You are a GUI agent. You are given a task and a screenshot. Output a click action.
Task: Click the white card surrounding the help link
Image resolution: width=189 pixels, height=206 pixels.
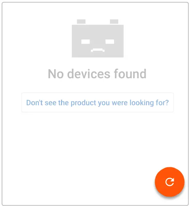point(98,102)
